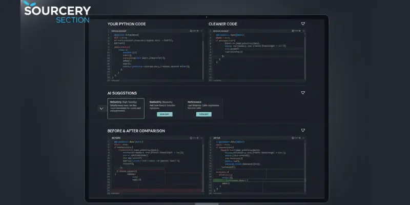
Task: Switch to the BEFORE tab label
Action: (116, 138)
